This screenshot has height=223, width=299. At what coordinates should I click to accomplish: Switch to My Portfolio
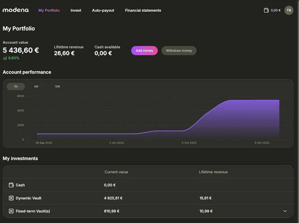(49, 10)
